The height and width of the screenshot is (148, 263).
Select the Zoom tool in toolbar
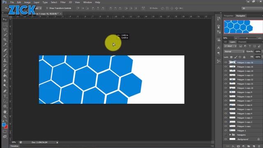[x=5, y=117]
